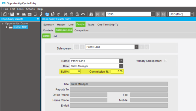
Task: Go to next salesperson navigation button
Action: coord(141,47)
